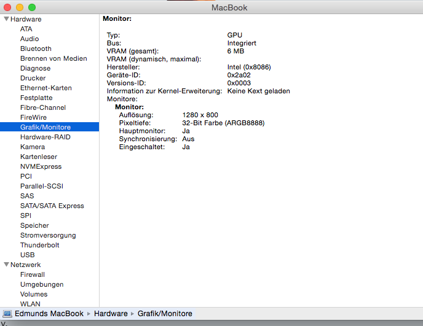Open the Bluetooth hardware entry
This screenshot has width=423, height=326.
[x=36, y=49]
